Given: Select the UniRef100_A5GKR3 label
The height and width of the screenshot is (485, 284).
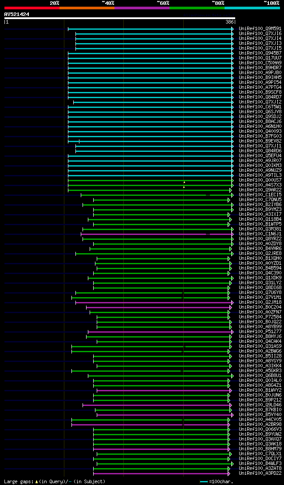Looking at the screenshot, I should point(260,371).
